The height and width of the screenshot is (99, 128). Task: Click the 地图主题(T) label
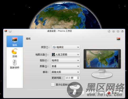click(42, 55)
